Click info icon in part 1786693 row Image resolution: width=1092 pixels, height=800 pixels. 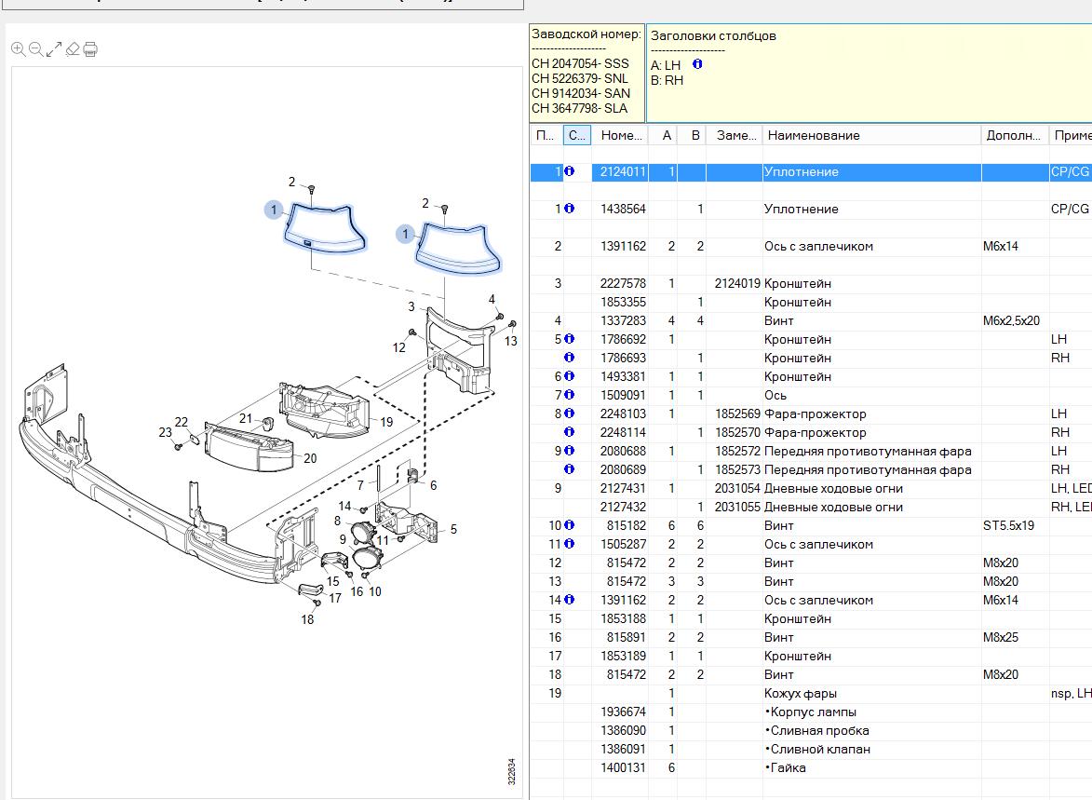click(569, 358)
